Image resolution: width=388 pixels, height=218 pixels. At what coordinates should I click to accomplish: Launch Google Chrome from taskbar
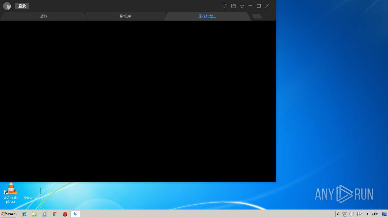click(x=55, y=214)
